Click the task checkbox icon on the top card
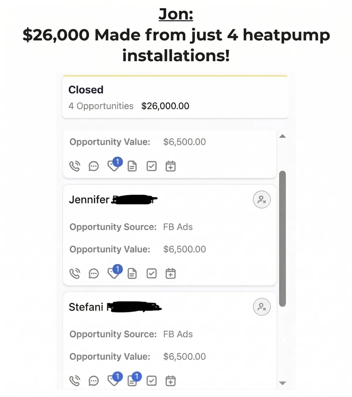 pyautogui.click(x=151, y=166)
